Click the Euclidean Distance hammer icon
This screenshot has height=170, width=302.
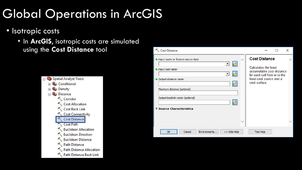point(60,140)
